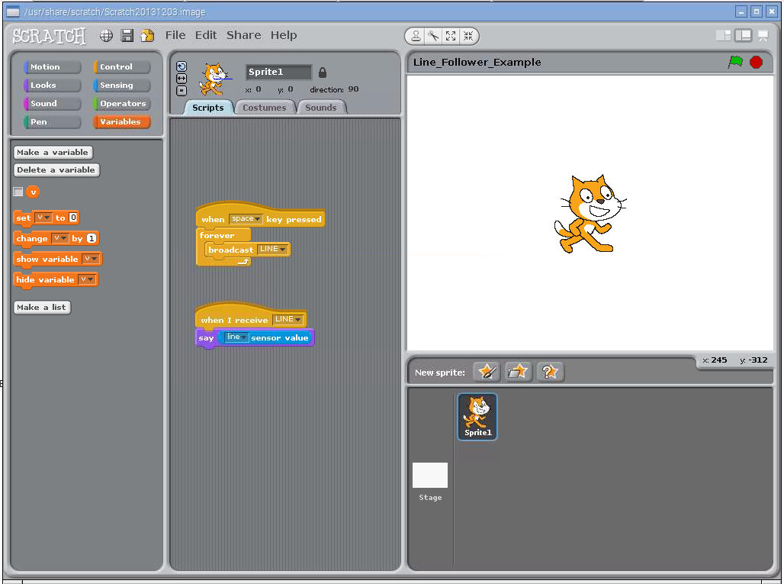Click the green flag to start
784x584 pixels.
point(735,62)
